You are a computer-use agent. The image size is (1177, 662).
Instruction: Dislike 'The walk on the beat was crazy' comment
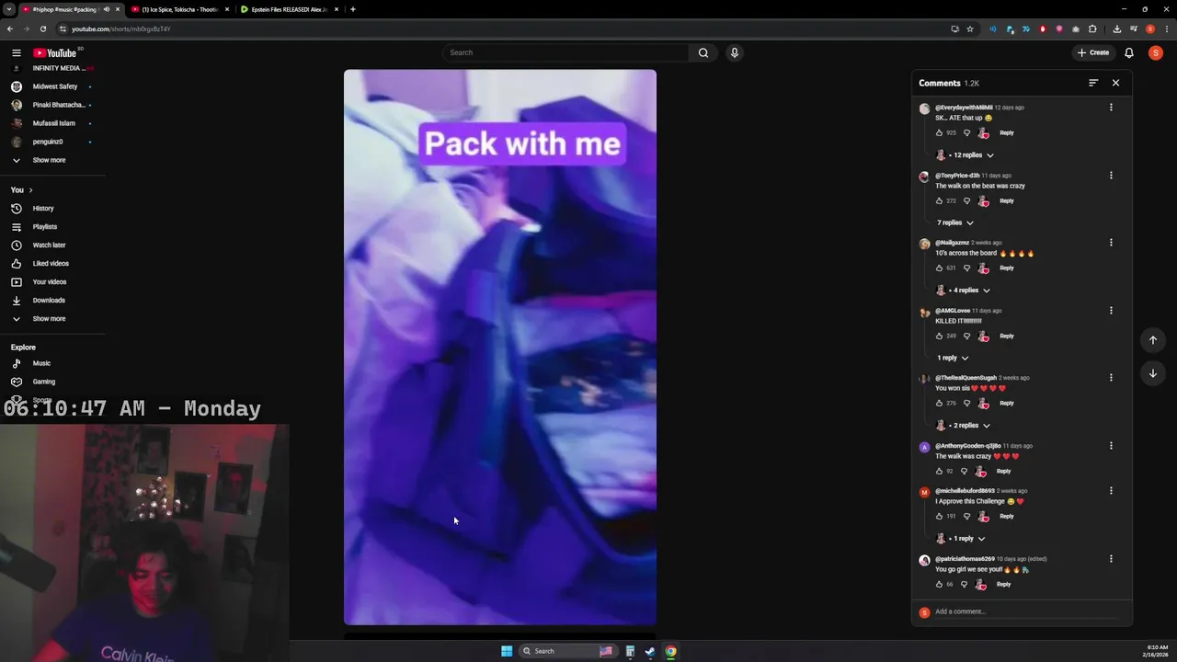click(x=966, y=200)
